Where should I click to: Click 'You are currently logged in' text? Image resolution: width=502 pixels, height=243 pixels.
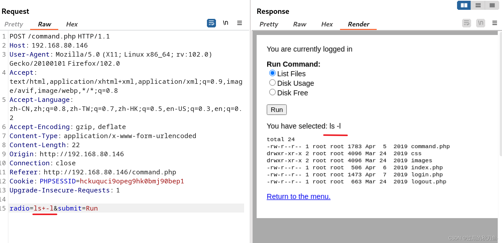click(x=309, y=49)
